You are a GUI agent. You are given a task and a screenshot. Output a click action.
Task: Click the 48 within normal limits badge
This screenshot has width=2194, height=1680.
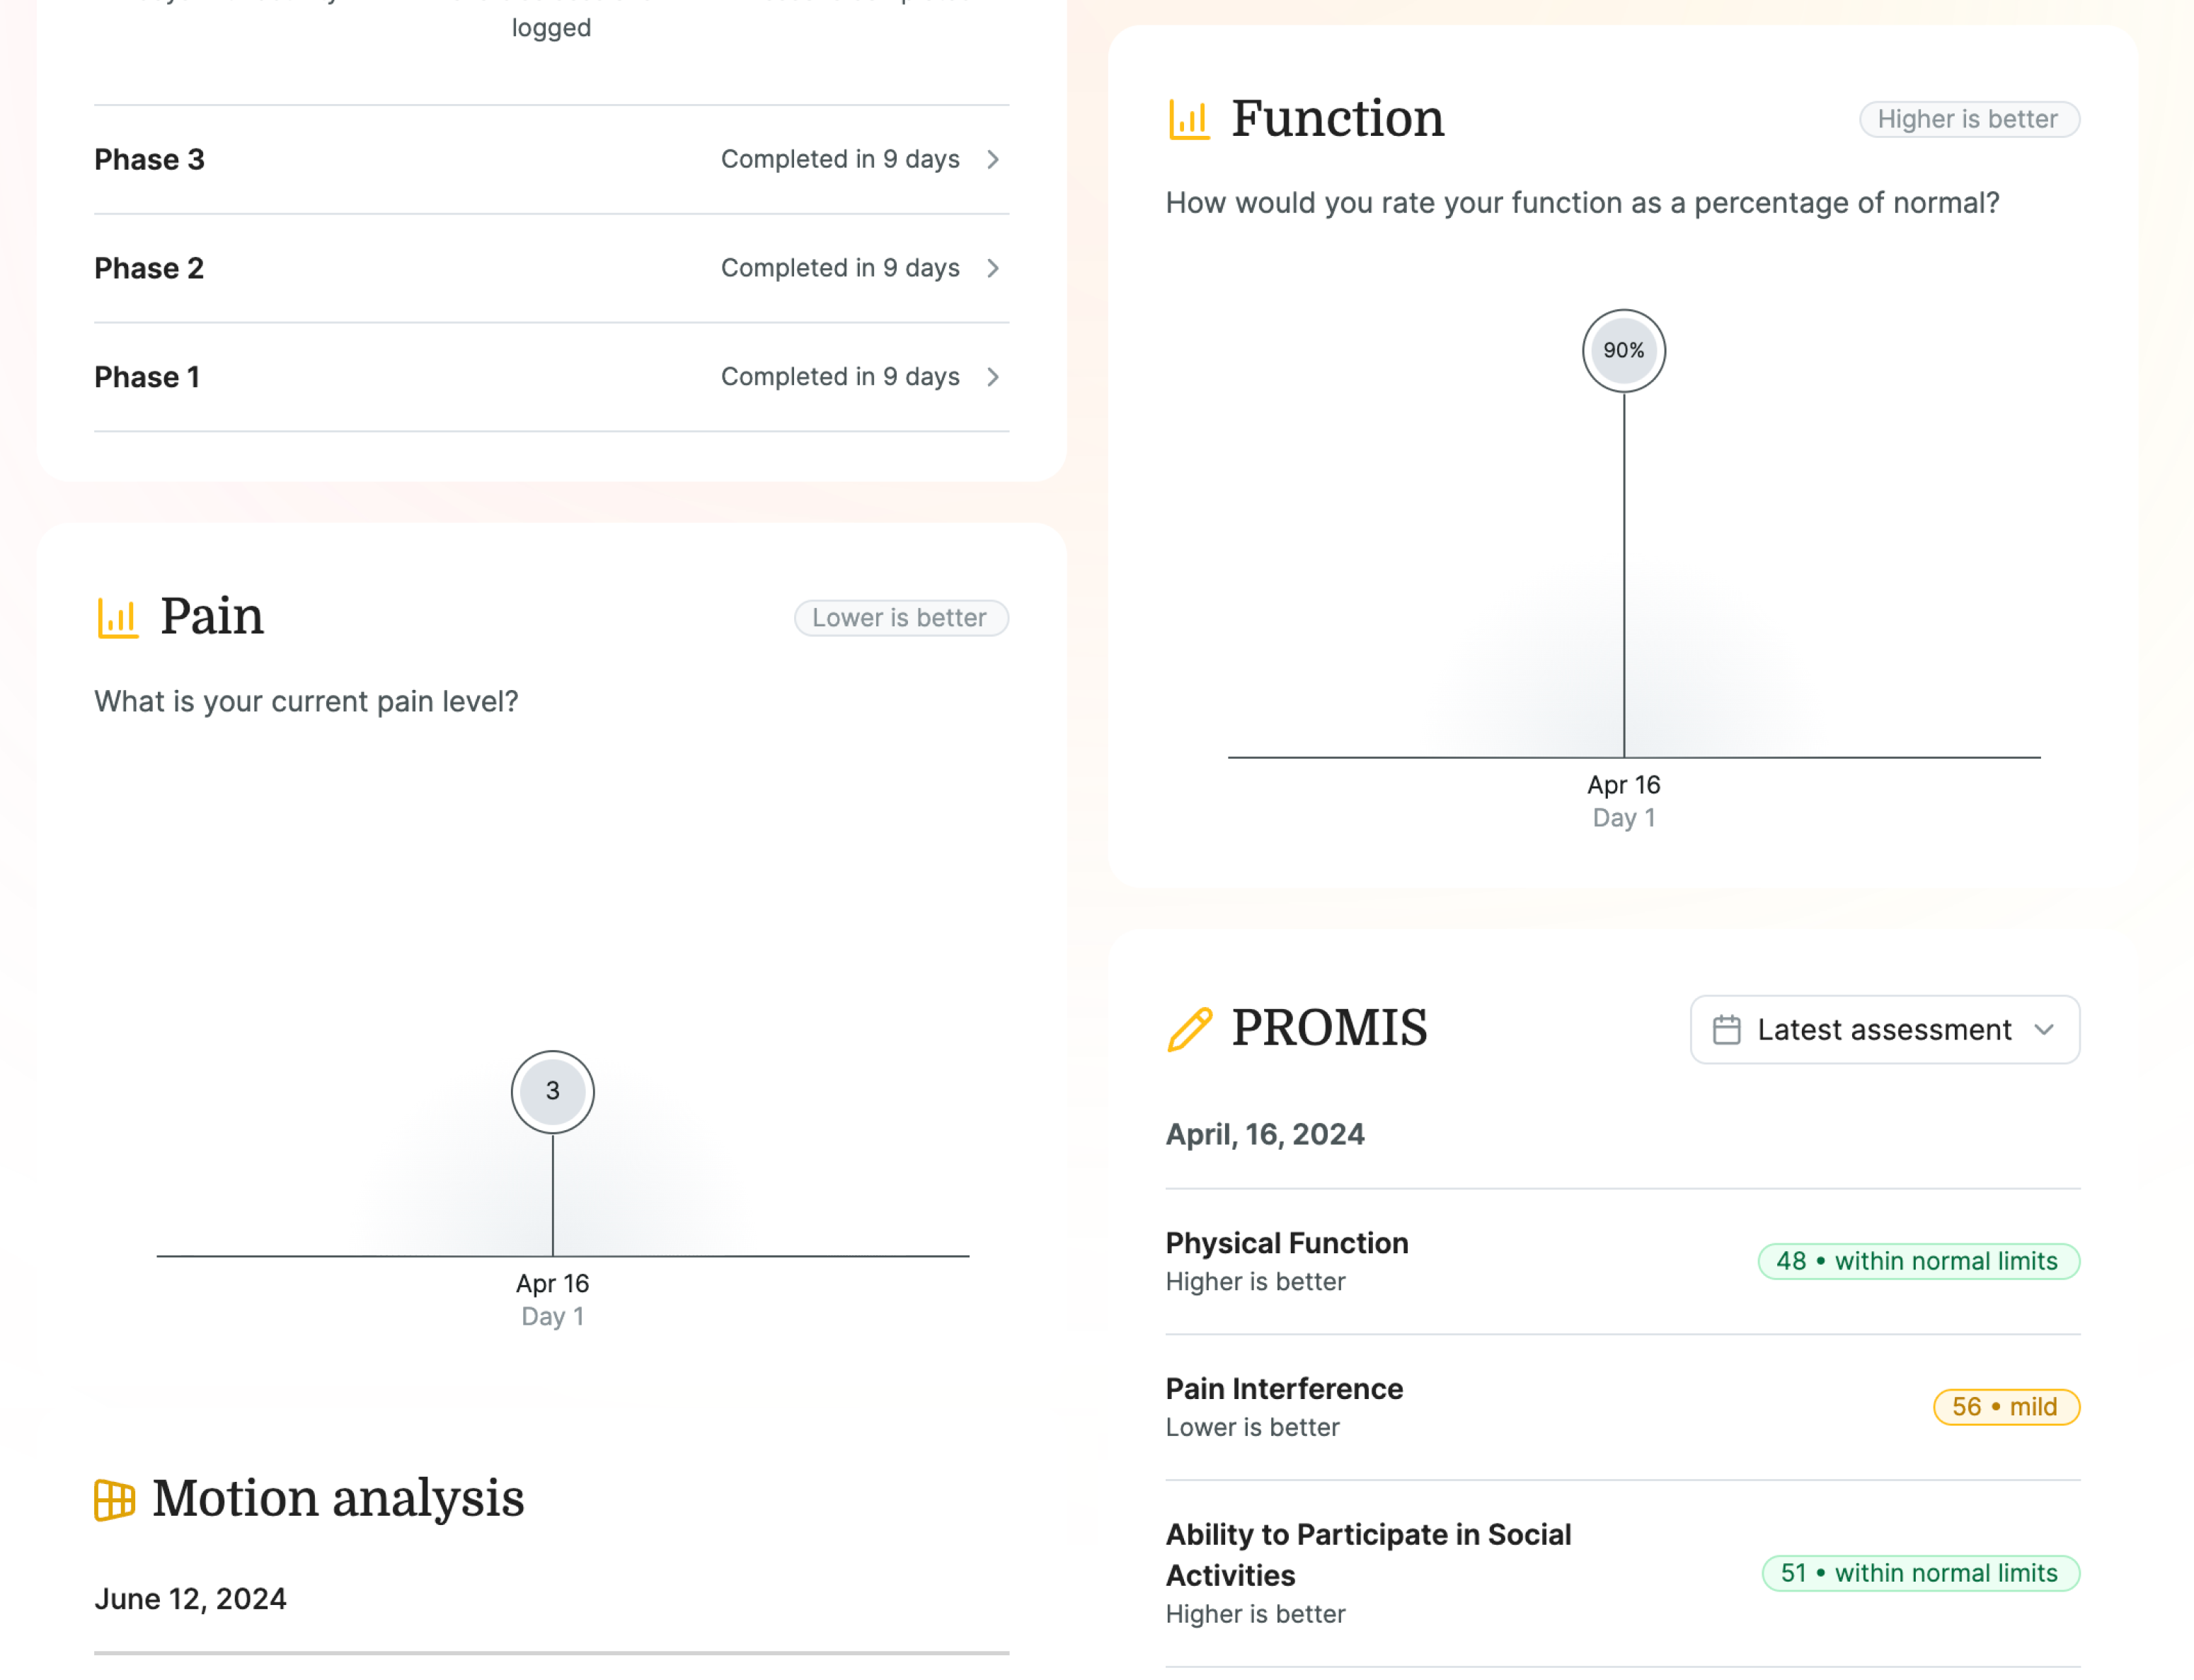point(1918,1261)
